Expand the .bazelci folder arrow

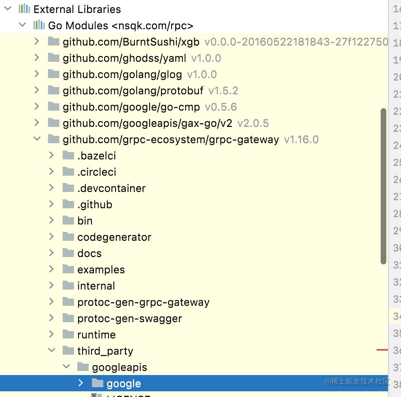(51, 155)
